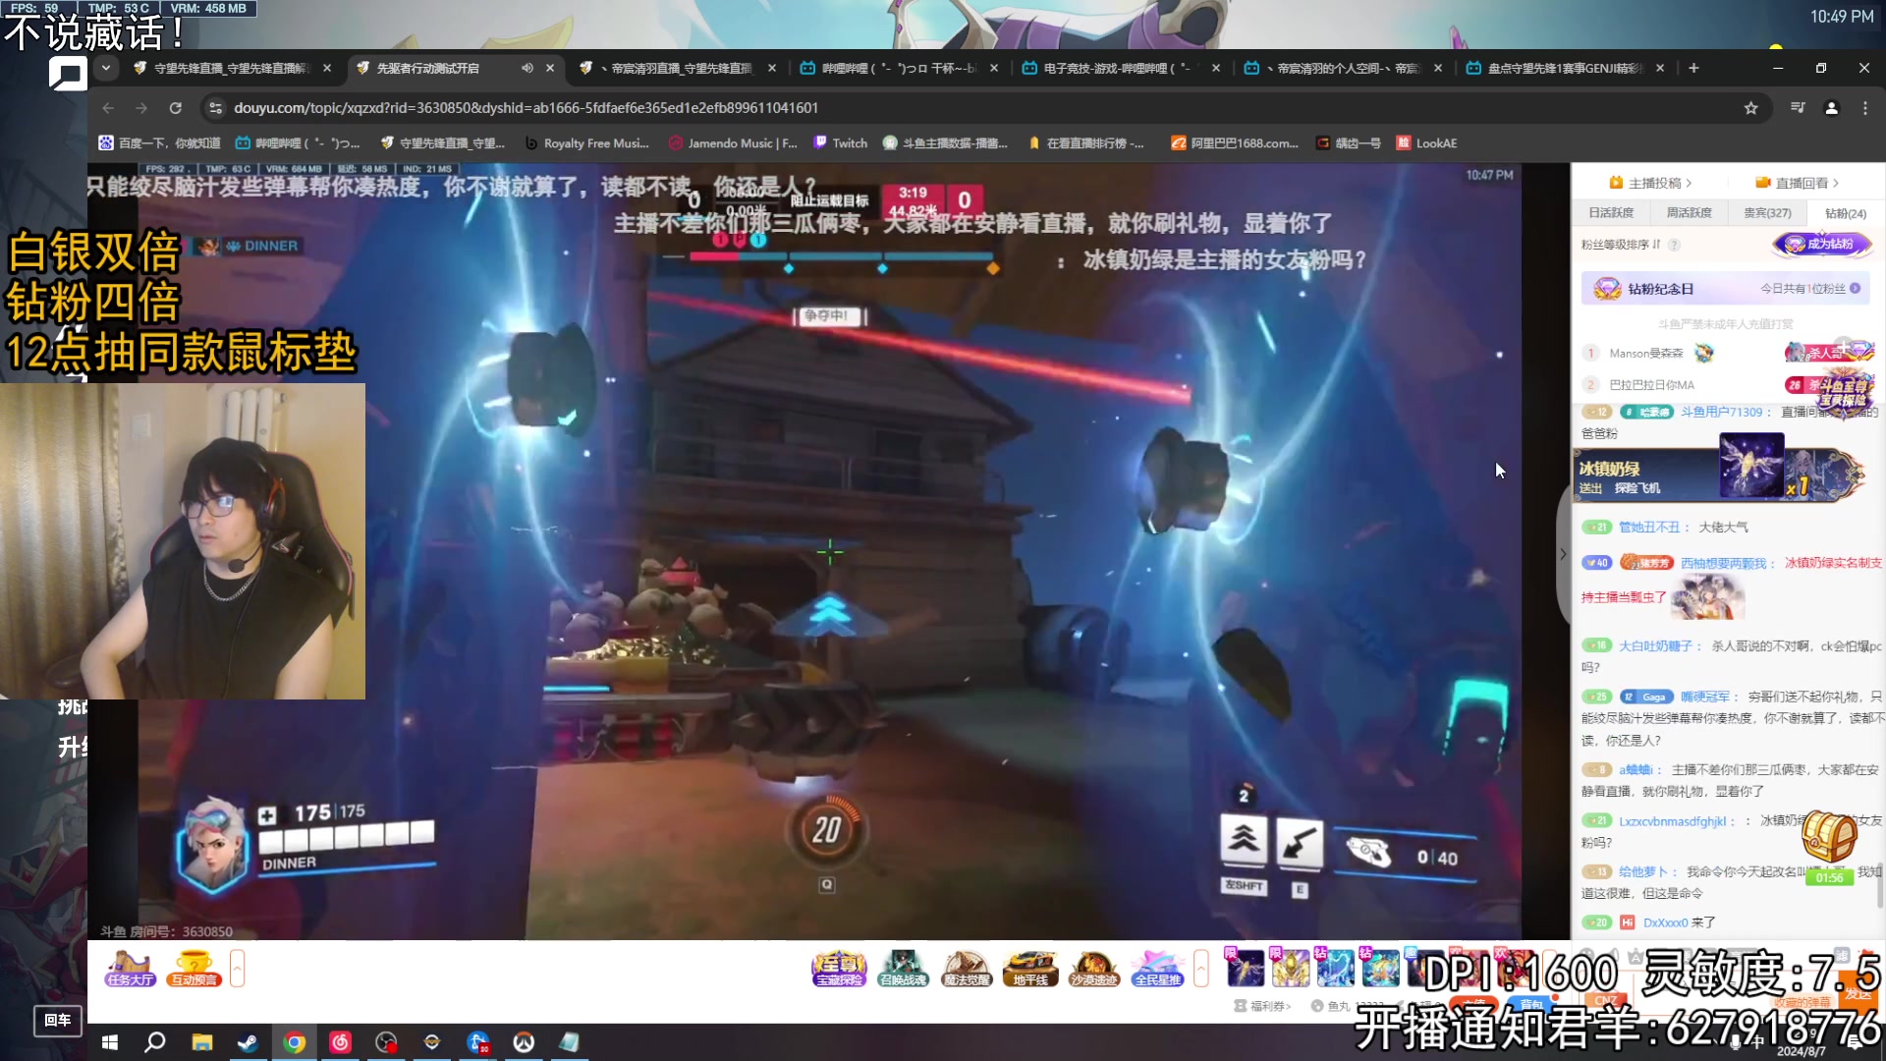Viewport: 1886px width, 1061px height.
Task: Click the 回车 button at bottom left
Action: [58, 1021]
